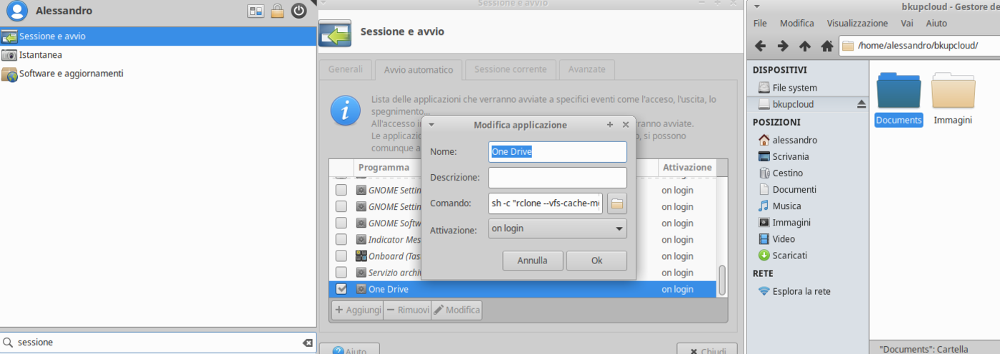Screen dimensions: 1000x354
Task: Open the Modifica applicazione window menu arrow
Action: point(431,125)
